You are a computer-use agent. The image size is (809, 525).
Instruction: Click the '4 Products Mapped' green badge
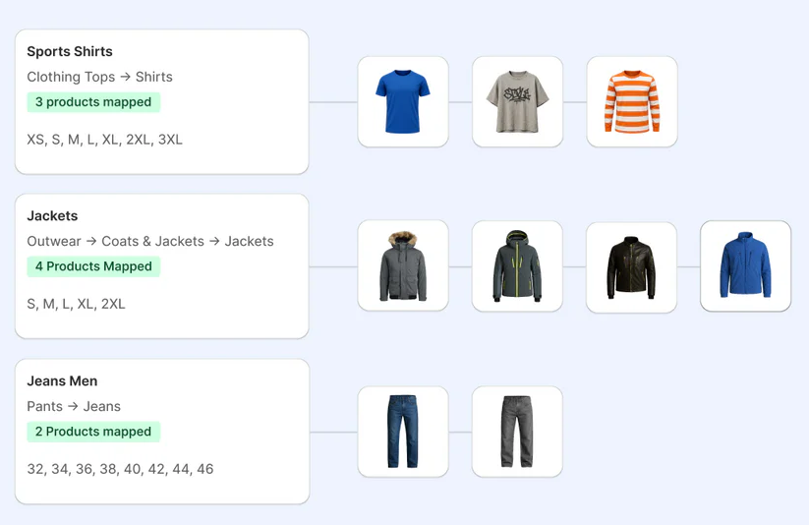(x=93, y=266)
